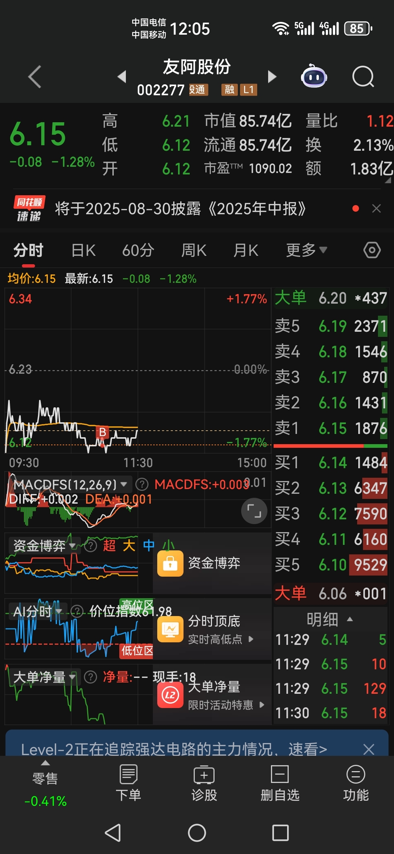Expand the 更多 chart period dropdown

(x=306, y=250)
